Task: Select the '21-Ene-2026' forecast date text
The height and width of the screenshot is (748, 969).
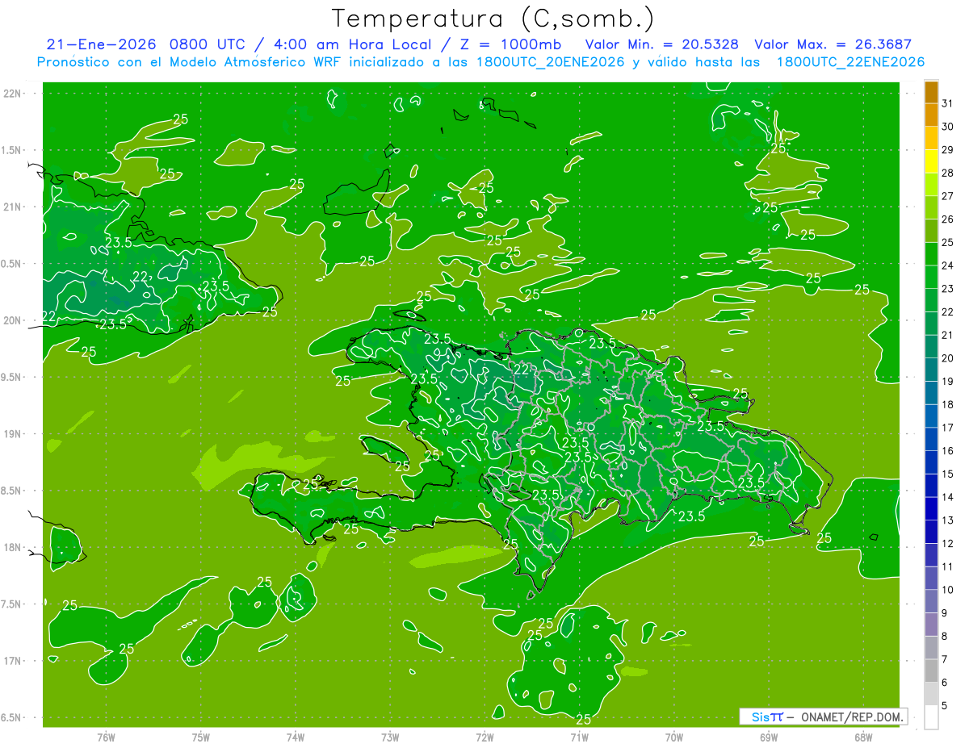Action: click(102, 44)
